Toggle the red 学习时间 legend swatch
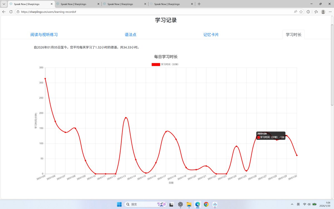334x209 pixels. point(156,64)
